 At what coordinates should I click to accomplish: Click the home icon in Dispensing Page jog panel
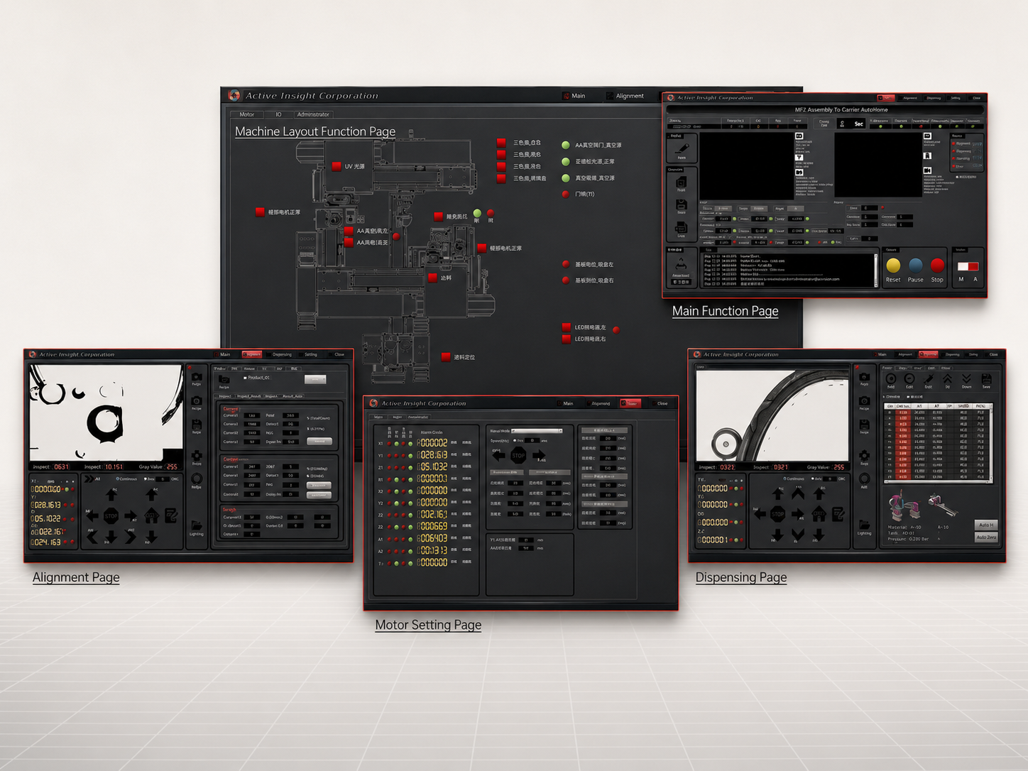819,513
